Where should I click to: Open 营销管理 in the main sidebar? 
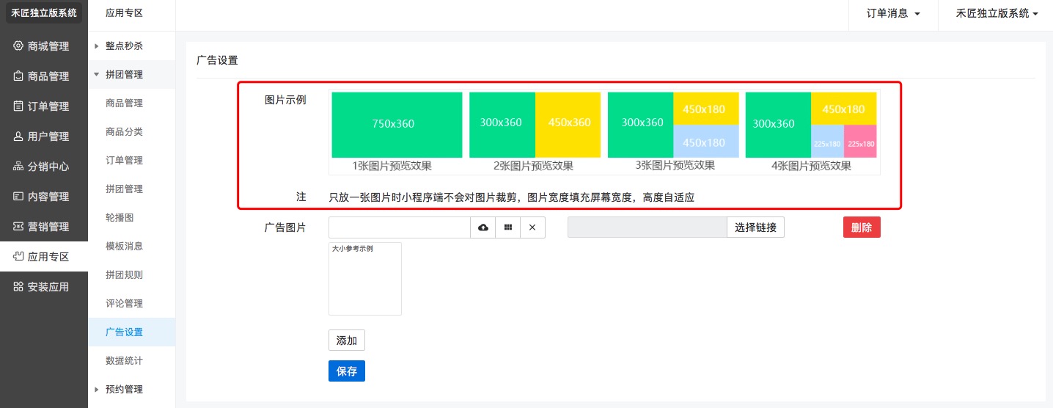(44, 227)
